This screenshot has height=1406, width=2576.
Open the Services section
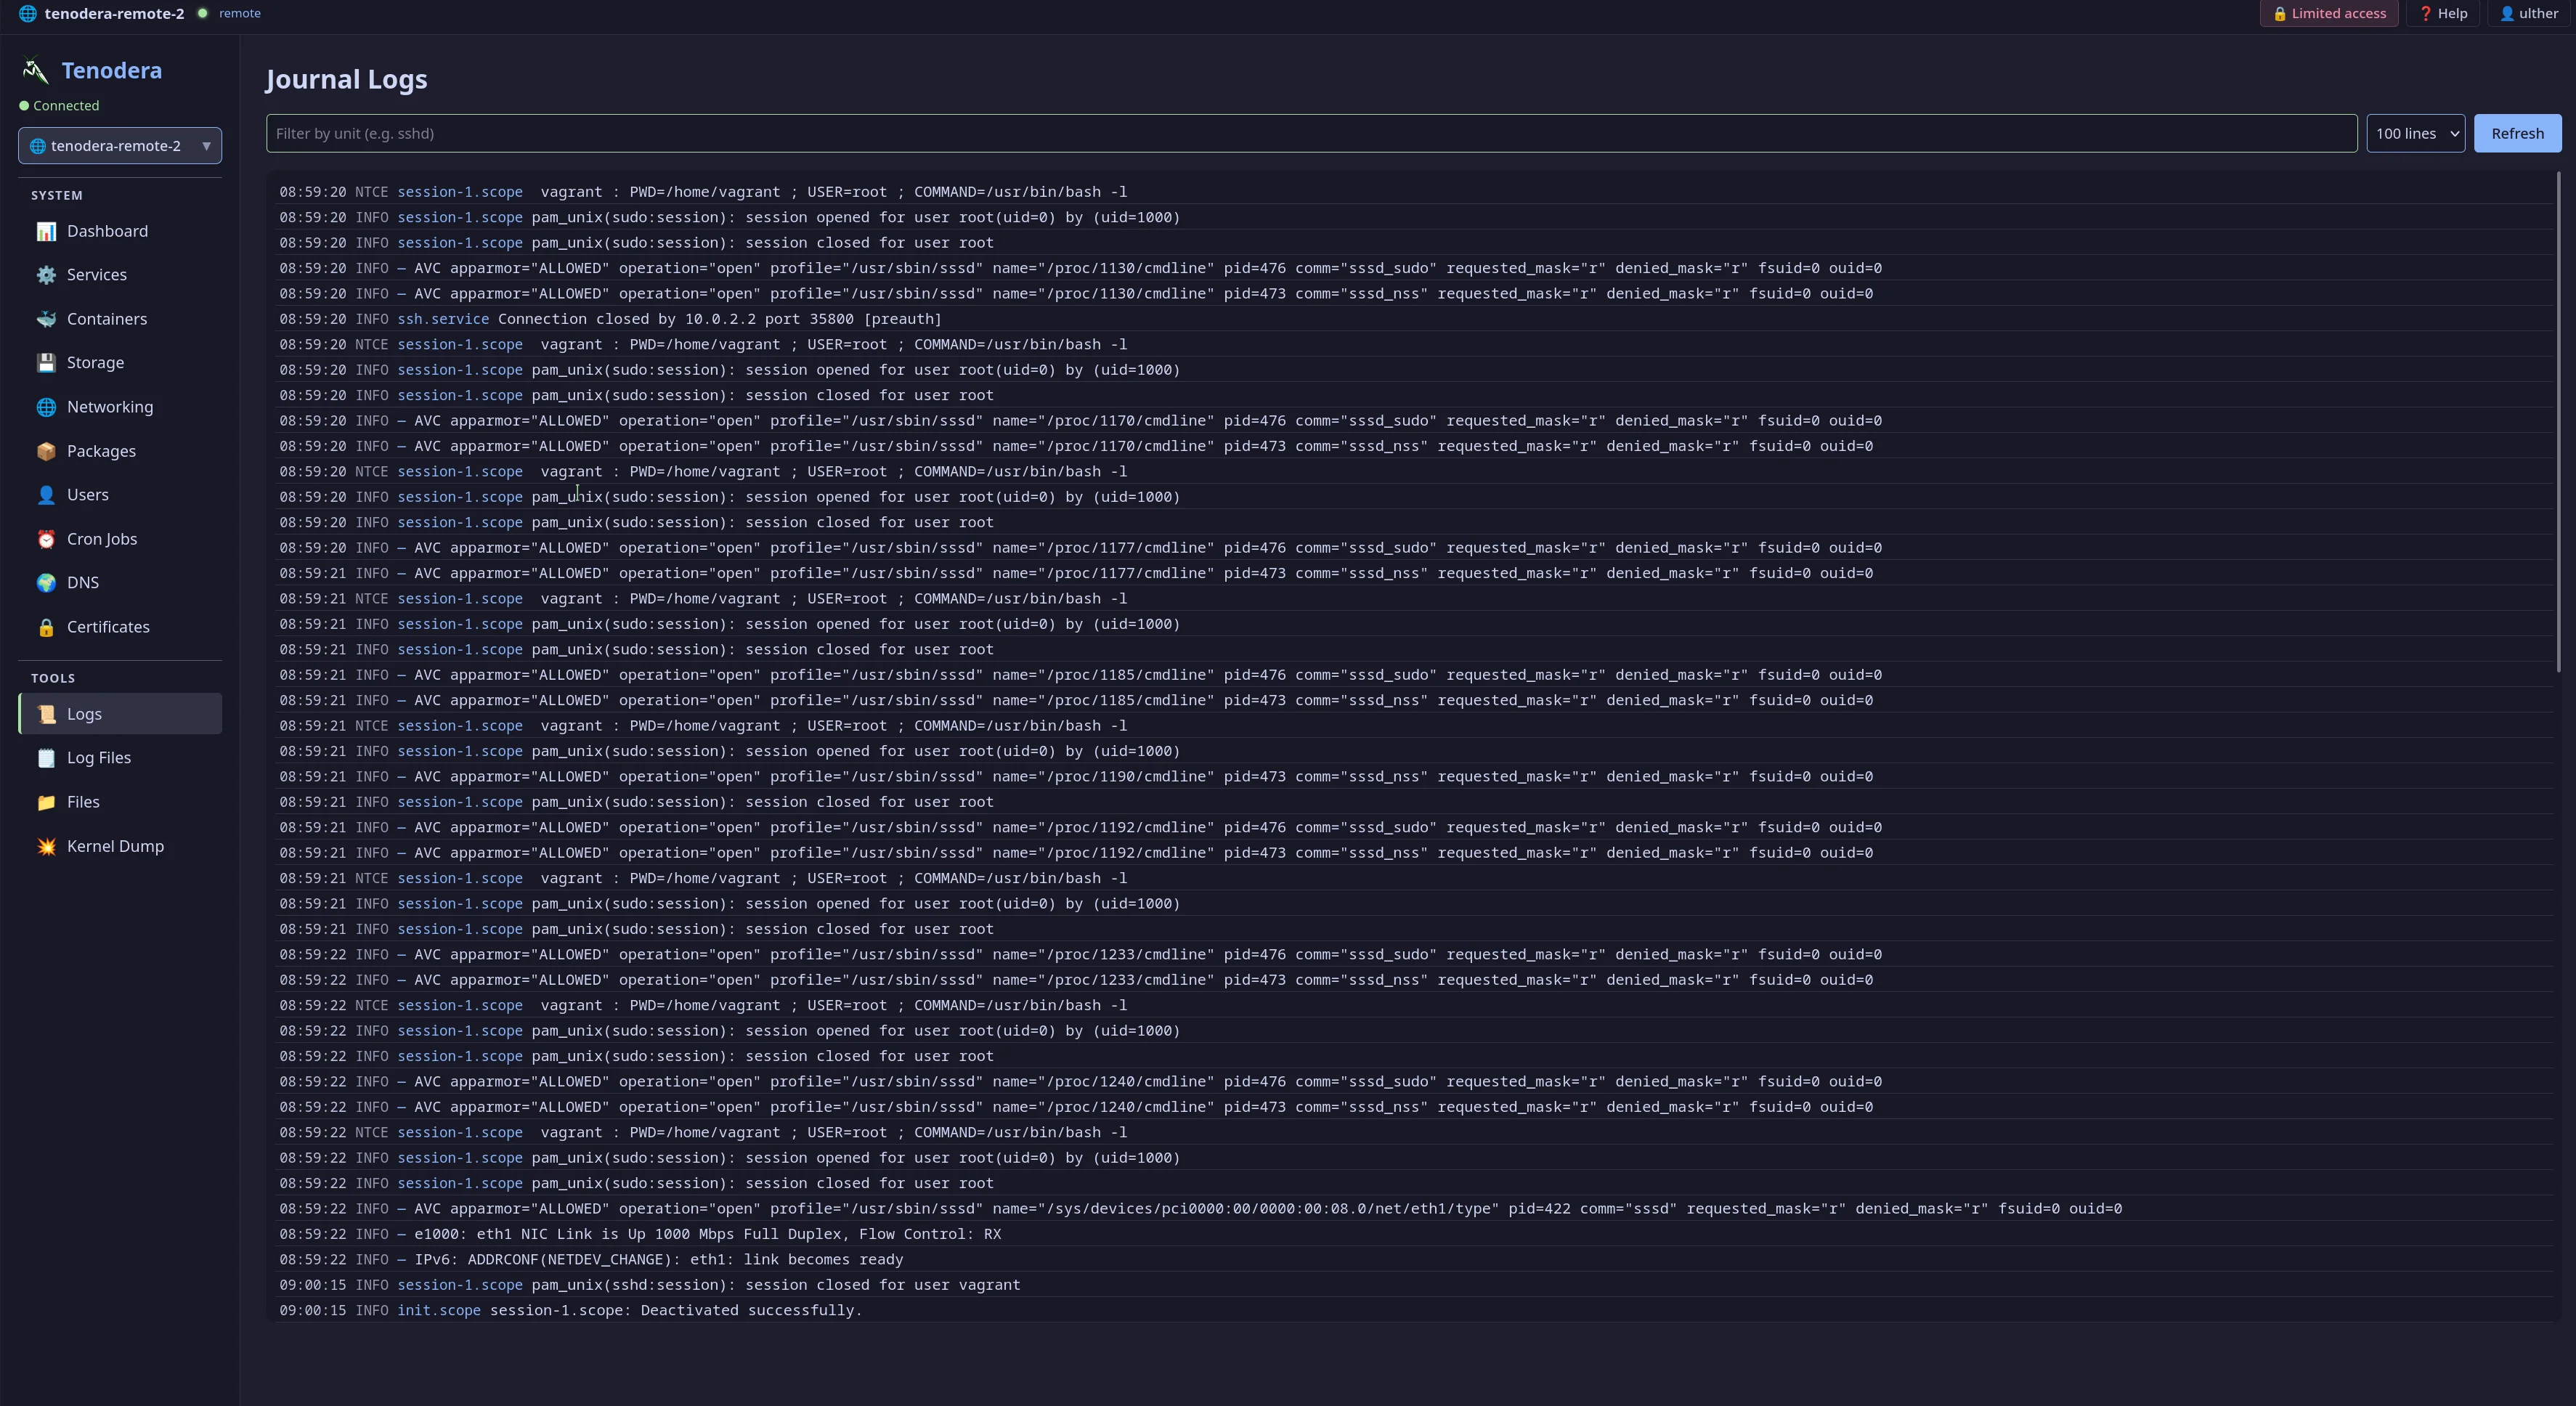[x=120, y=275]
